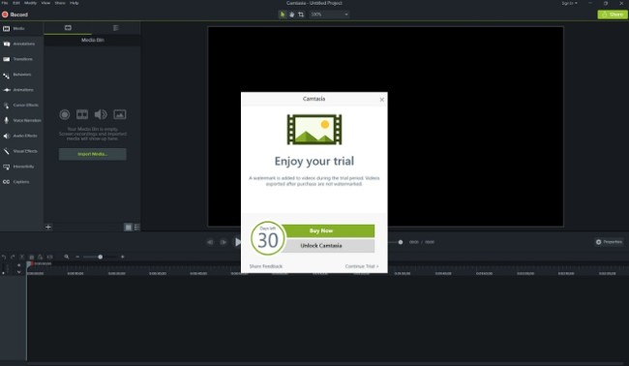The image size is (629, 366).
Task: Click the Play button under the canvas
Action: point(237,242)
